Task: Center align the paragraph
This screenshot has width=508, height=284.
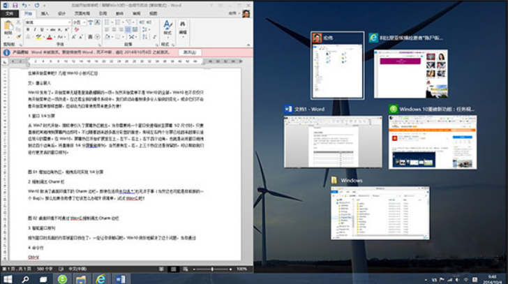Action: pyautogui.click(x=114, y=29)
